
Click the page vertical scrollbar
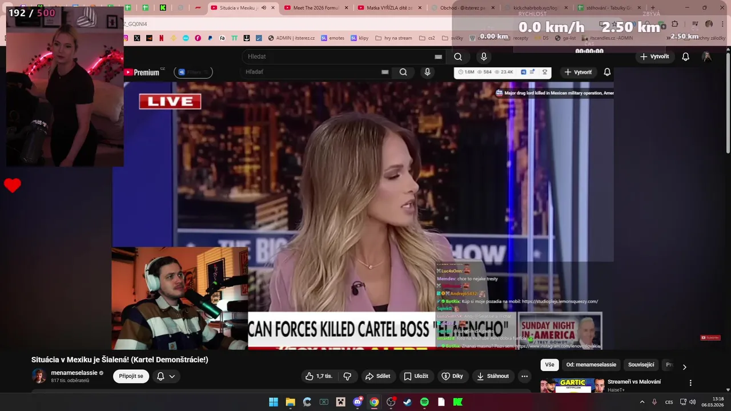click(x=728, y=103)
